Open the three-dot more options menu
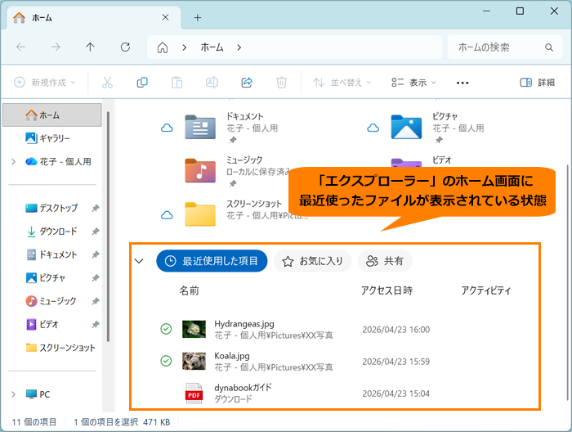 click(463, 83)
